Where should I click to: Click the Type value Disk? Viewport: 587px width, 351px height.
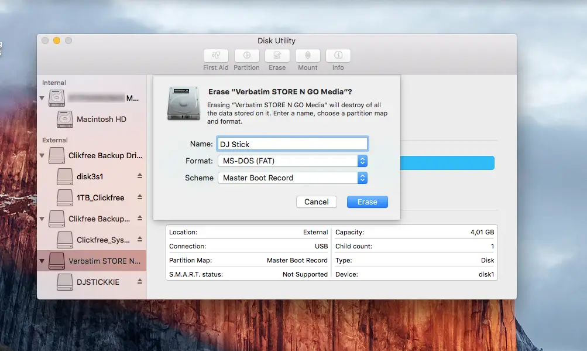[488, 260]
